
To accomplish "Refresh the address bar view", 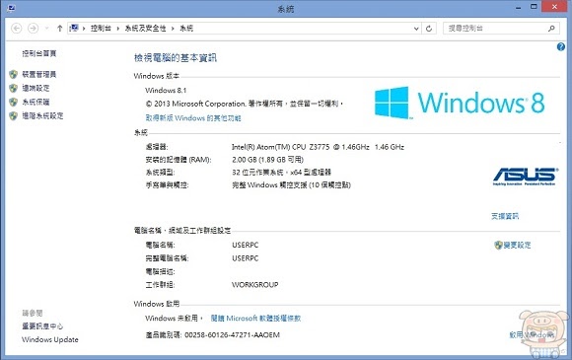I will click(x=429, y=29).
